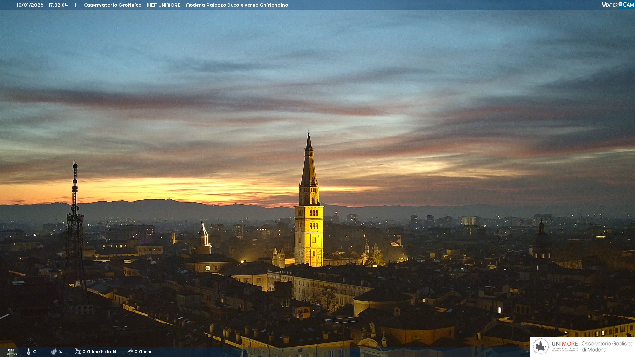Click the glowing clock face on building

coord(208,268)
